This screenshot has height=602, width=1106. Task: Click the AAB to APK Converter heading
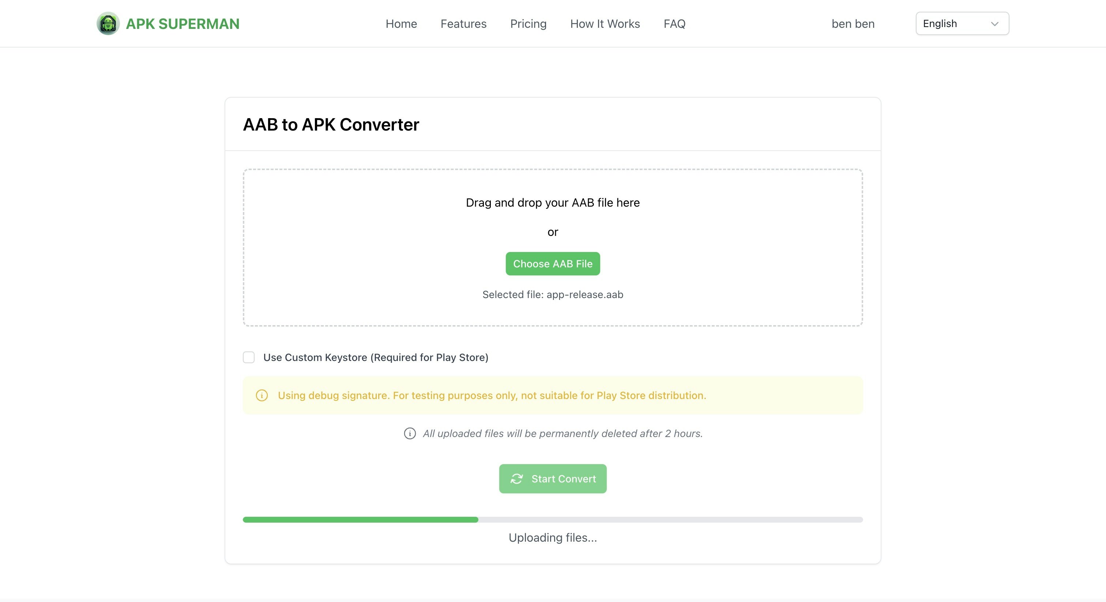point(331,124)
